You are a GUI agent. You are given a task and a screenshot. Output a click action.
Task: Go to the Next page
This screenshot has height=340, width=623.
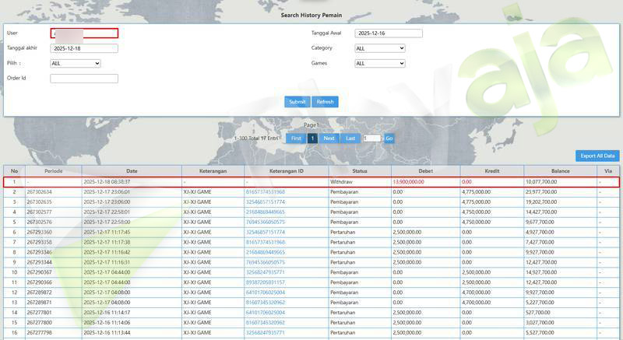[329, 138]
